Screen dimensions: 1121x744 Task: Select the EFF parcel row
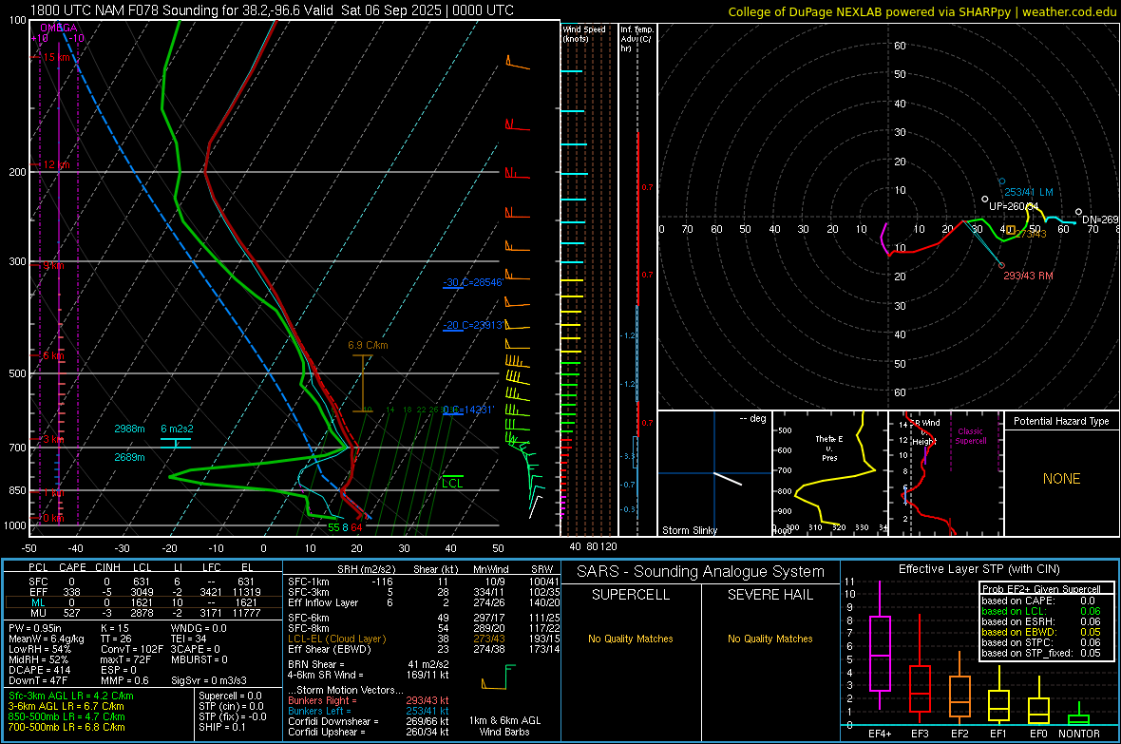point(143,592)
